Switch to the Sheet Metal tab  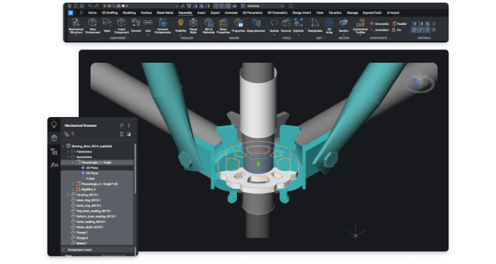click(x=165, y=13)
